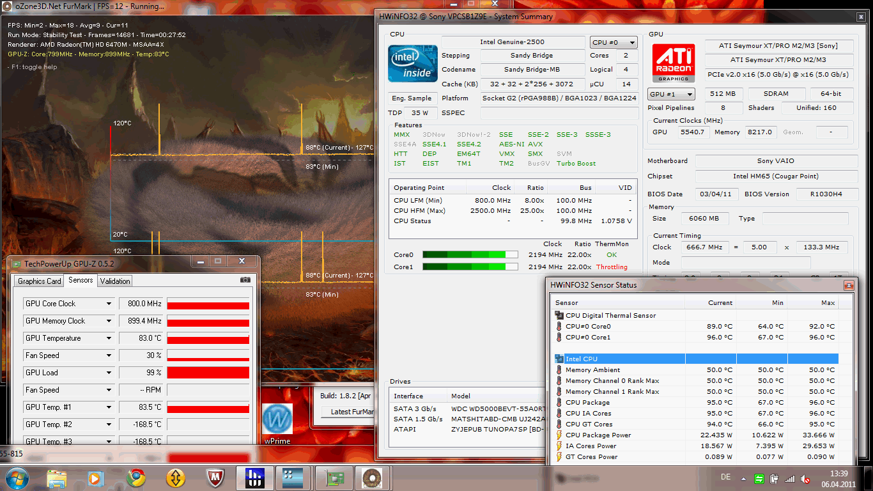Click the thermometer icon beside CPU#0 Core0
Viewport: 873px width, 491px height.
(559, 326)
